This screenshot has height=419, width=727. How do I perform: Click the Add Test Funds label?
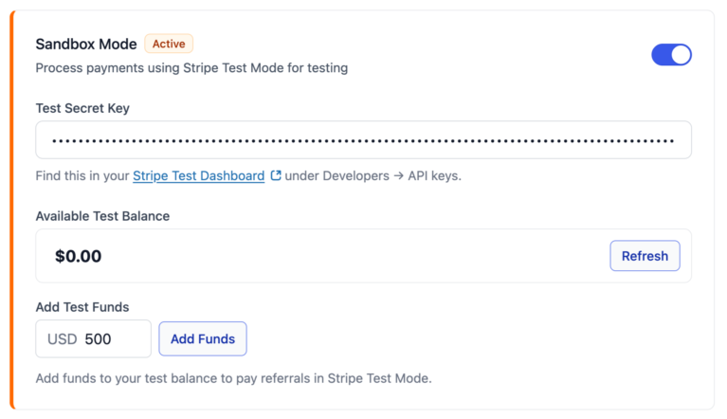tap(82, 307)
